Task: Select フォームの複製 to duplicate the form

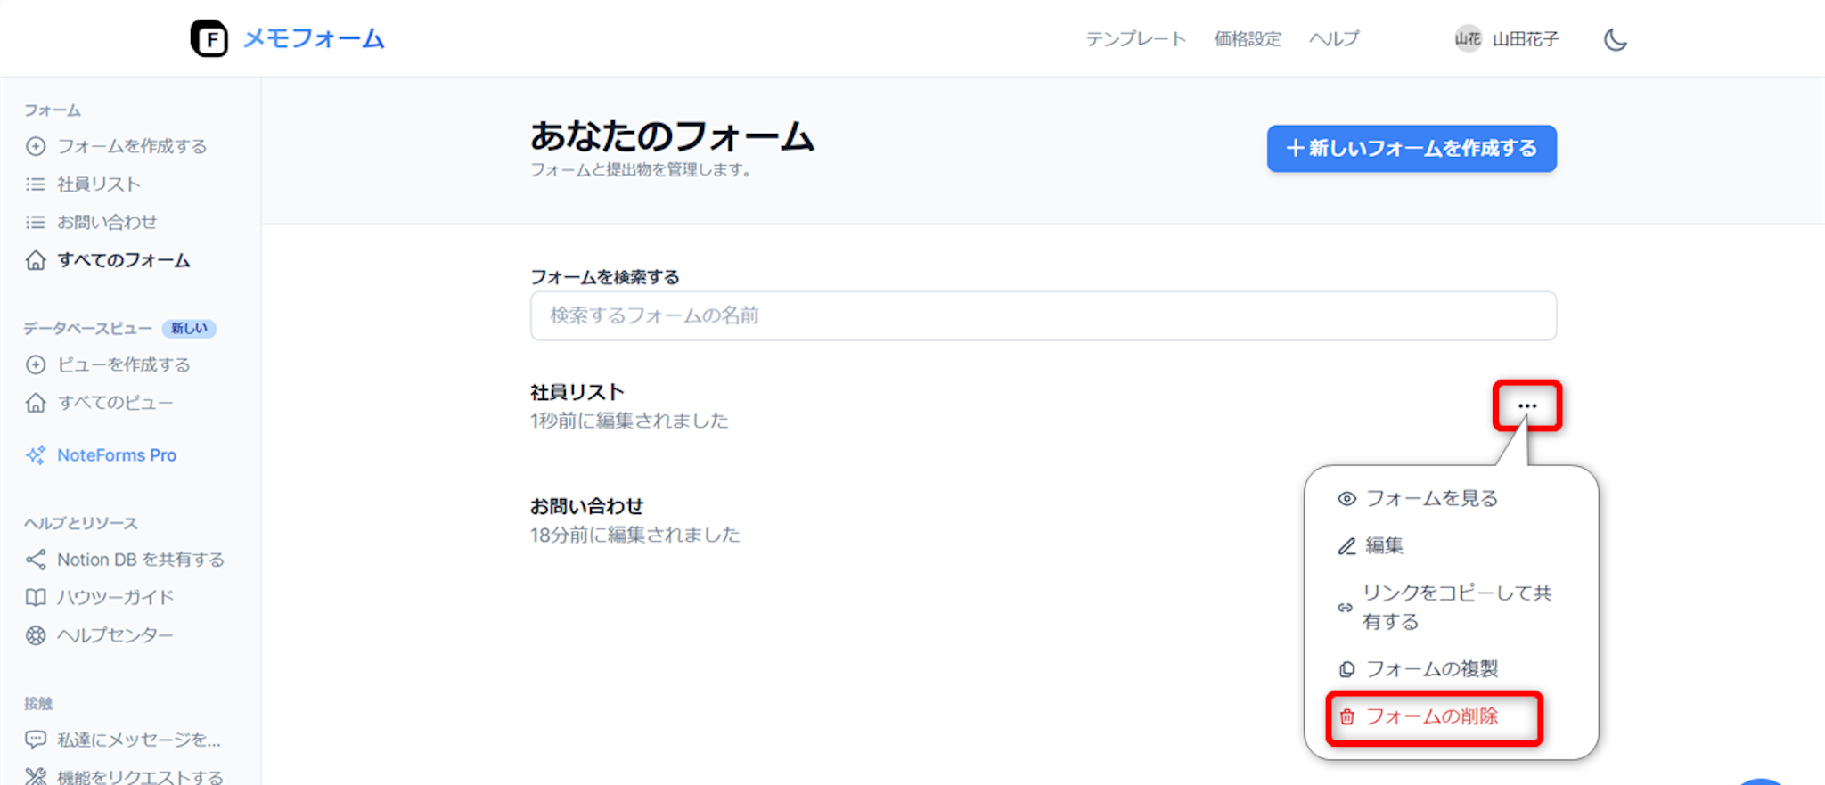Action: 1431,668
